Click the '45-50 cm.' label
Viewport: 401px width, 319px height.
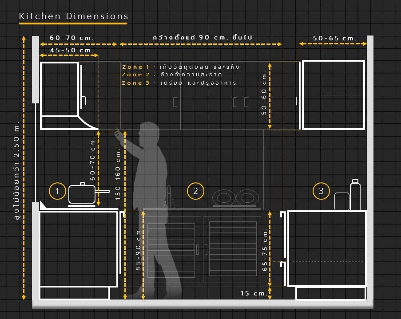72,50
